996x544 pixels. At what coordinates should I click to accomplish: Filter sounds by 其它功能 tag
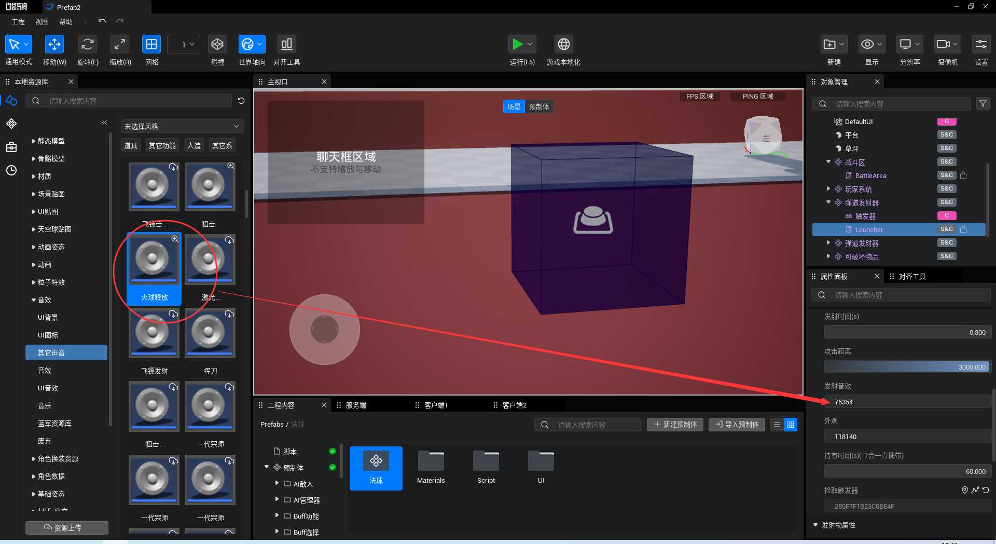[x=162, y=146]
